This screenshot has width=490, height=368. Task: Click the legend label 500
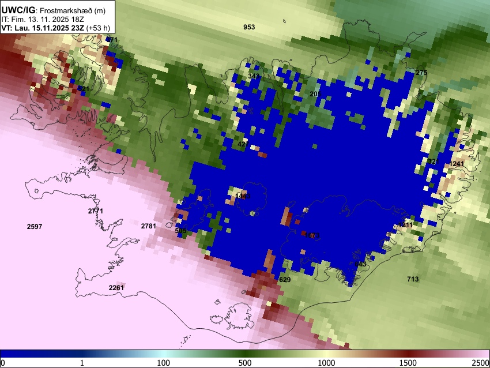point(245,363)
